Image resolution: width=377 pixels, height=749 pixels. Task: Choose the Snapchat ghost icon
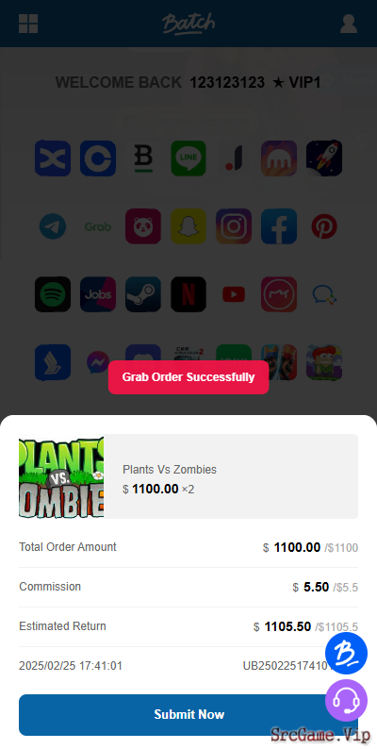(x=188, y=226)
